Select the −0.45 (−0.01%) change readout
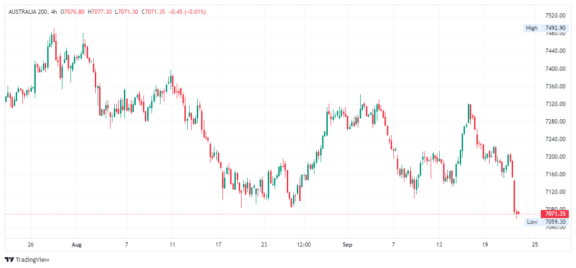The width and height of the screenshot is (576, 268). [x=187, y=12]
